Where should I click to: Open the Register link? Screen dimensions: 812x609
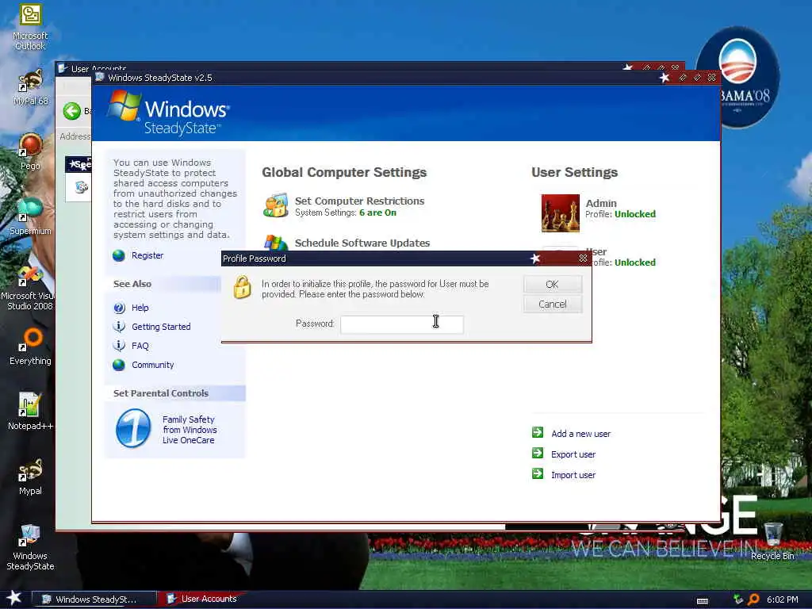point(147,255)
